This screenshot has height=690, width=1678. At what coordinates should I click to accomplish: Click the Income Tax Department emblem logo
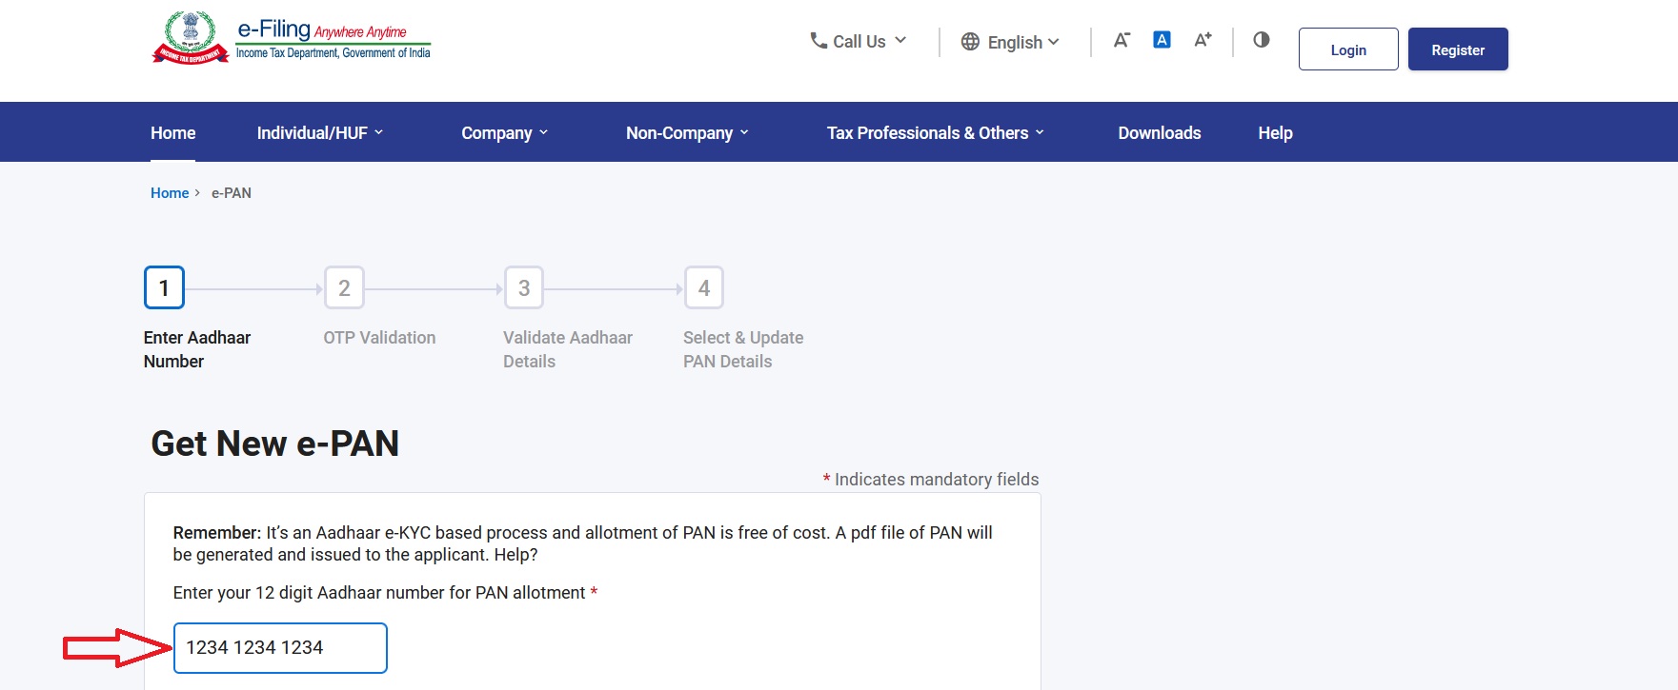click(191, 38)
